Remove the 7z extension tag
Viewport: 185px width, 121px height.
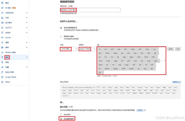[102, 49]
